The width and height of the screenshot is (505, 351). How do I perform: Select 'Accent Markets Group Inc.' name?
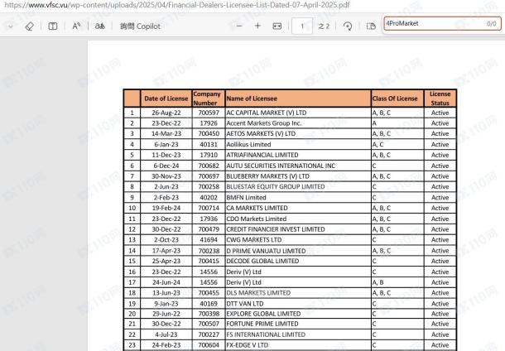coord(264,123)
